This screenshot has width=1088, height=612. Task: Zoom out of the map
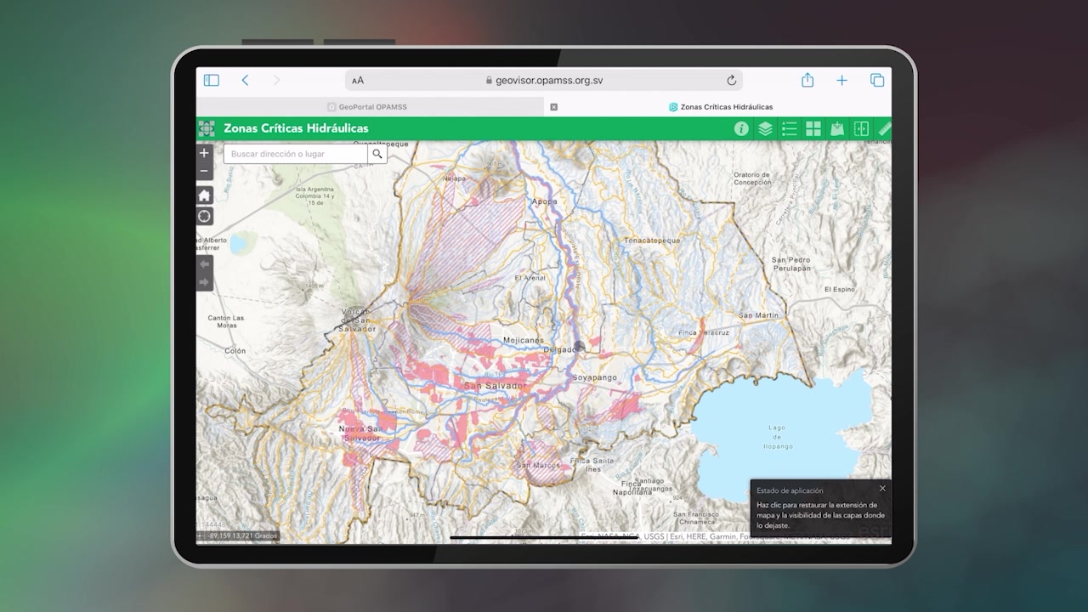[x=204, y=171]
